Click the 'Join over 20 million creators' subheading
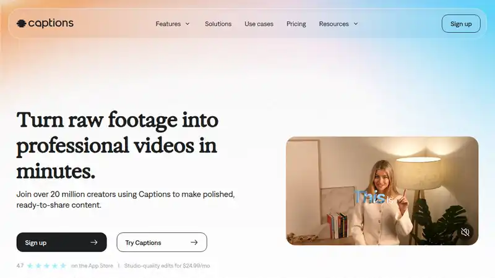The image size is (495, 278). 126,200
